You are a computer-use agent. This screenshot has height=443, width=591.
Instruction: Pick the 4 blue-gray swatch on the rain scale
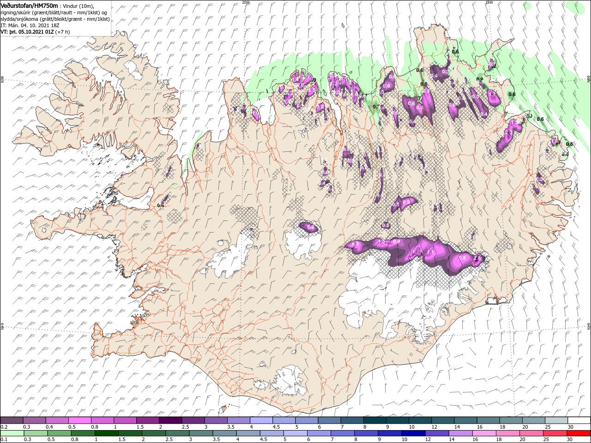pyautogui.click(x=248, y=433)
